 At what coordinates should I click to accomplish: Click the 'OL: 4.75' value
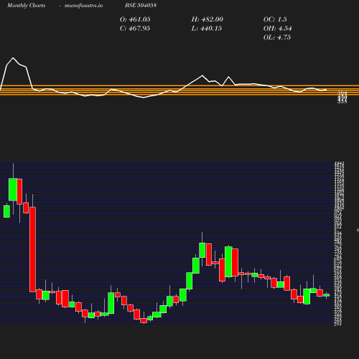coord(277,37)
